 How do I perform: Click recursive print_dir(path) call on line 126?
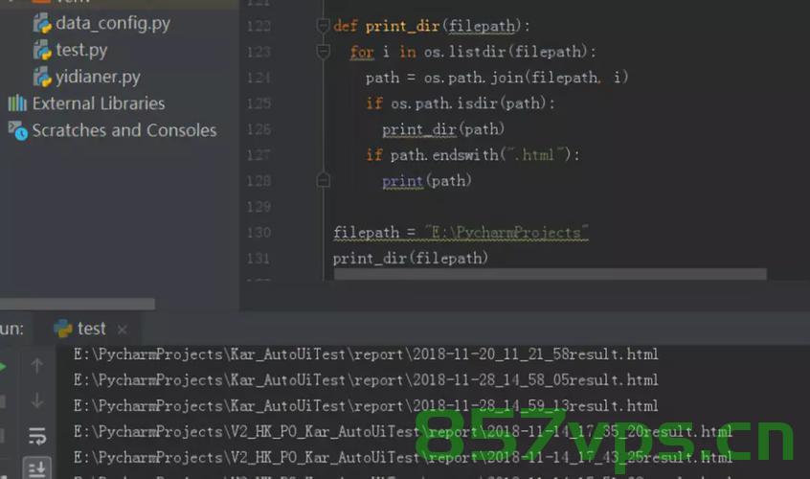(x=443, y=129)
